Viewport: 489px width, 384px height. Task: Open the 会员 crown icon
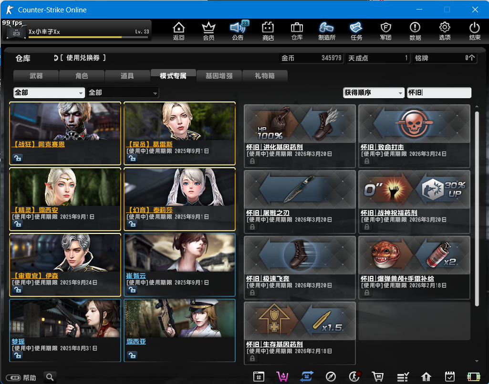208,31
